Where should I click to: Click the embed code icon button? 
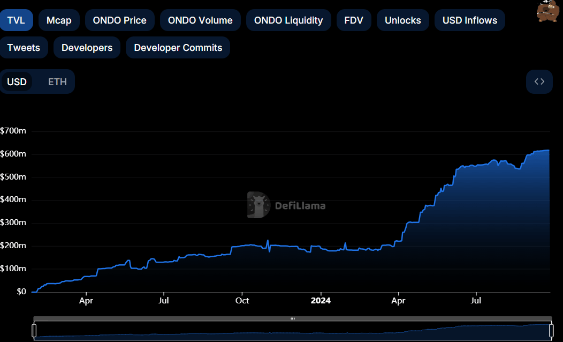(x=539, y=81)
